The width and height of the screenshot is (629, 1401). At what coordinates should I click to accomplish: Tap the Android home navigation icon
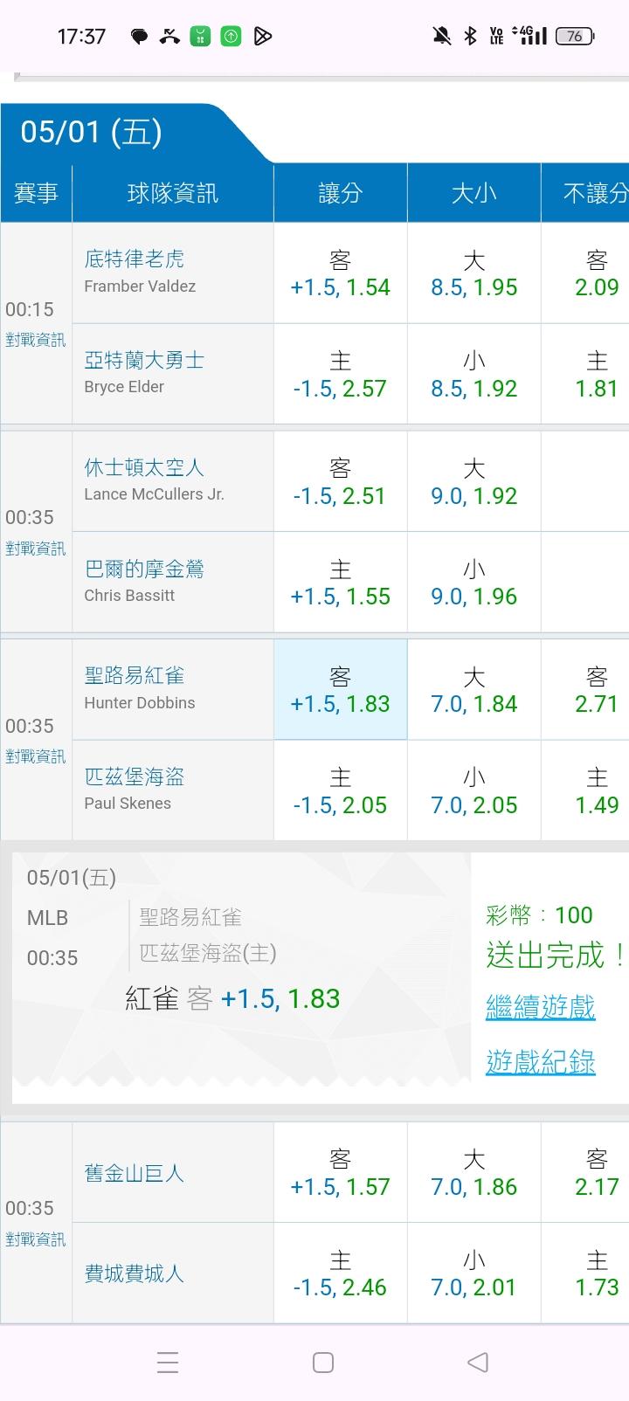pos(322,1362)
